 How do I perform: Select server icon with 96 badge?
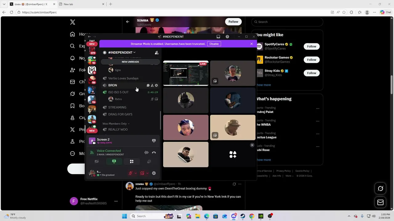(92, 99)
